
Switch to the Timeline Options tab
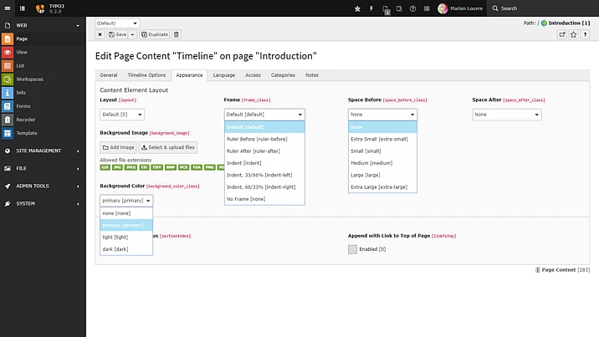[146, 75]
